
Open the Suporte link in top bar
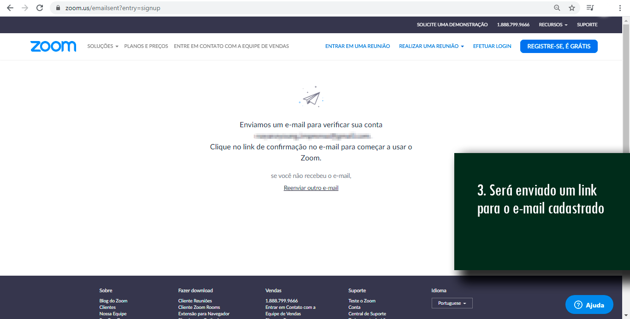587,25
